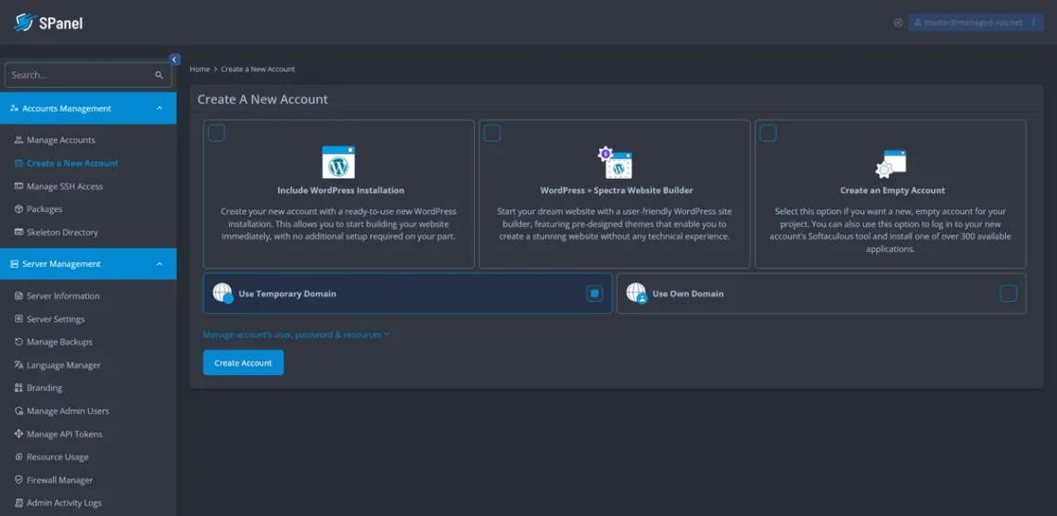1057x516 pixels.
Task: Click Use Temporary Domain label
Action: (x=287, y=294)
